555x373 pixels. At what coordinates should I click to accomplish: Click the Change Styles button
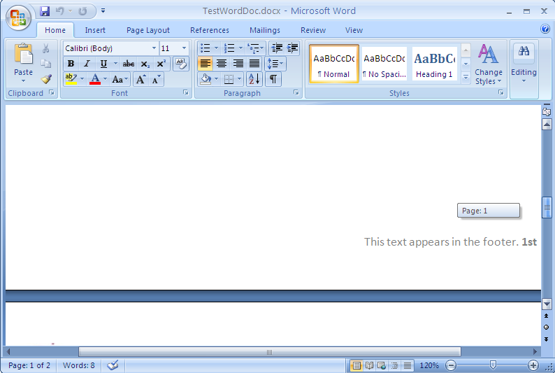(x=488, y=64)
